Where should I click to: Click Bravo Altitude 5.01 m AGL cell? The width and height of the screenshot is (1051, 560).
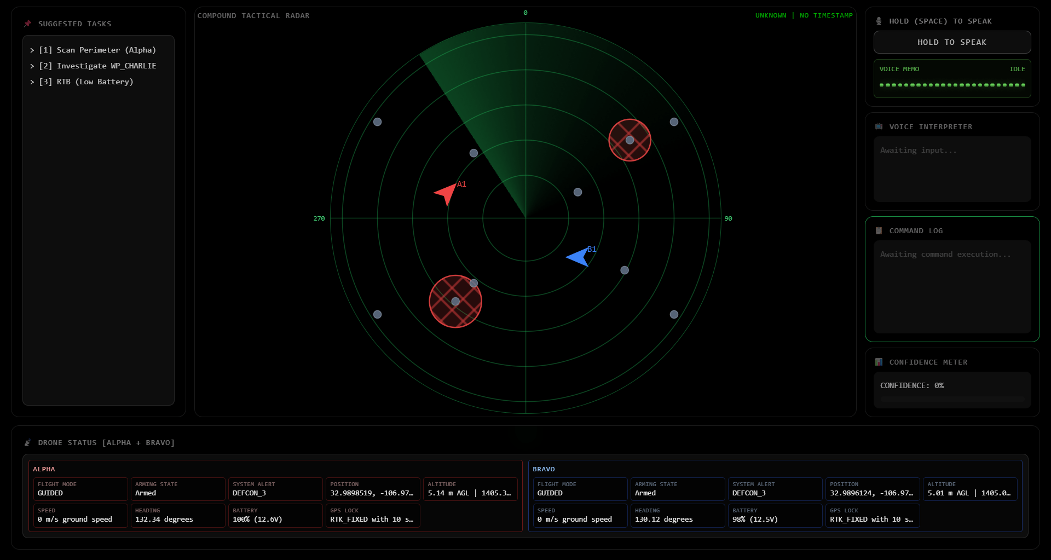click(x=970, y=489)
